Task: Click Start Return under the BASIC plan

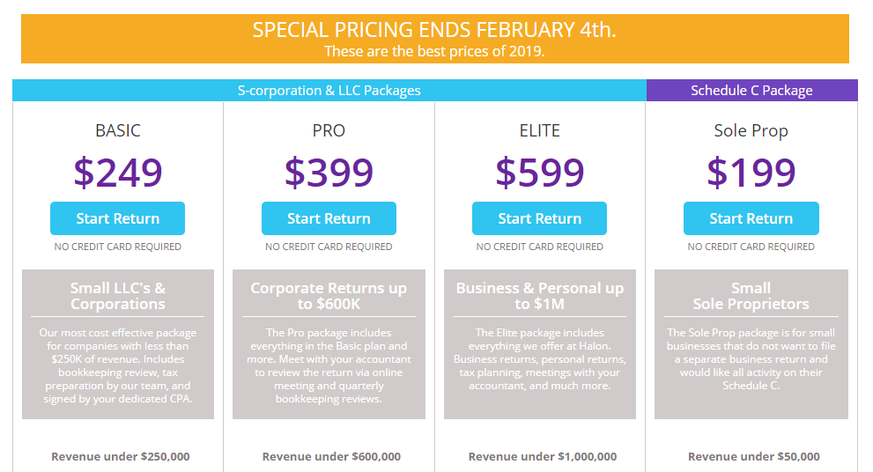Action: [117, 218]
